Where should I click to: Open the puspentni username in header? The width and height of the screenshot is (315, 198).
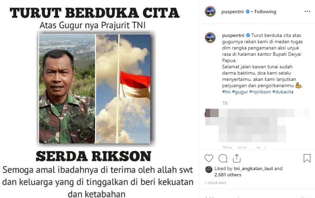click(232, 12)
